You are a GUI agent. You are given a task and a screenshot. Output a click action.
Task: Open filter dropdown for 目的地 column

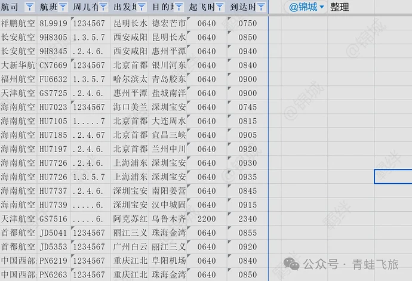point(179,7)
